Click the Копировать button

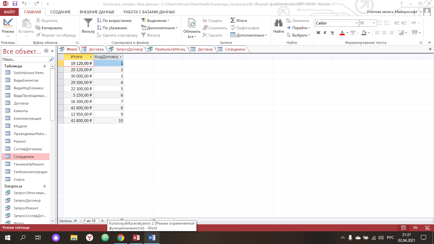click(x=49, y=28)
